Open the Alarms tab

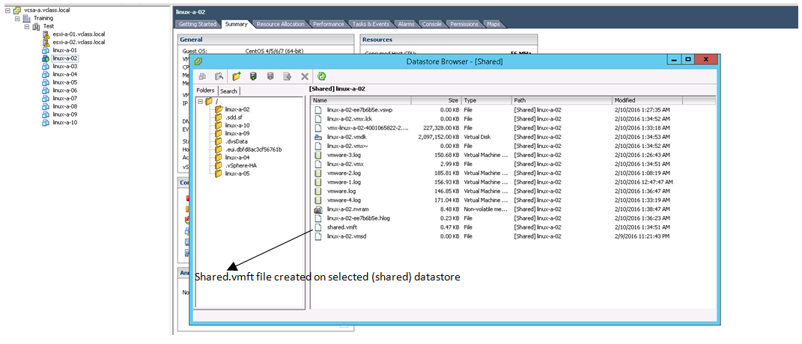pos(406,24)
